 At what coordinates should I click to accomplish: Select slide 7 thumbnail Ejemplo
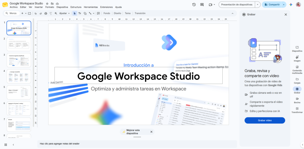(x=19, y=125)
